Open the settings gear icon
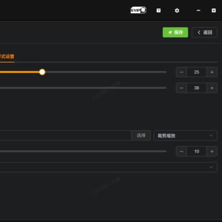The height and width of the screenshot is (222, 222). point(177,11)
